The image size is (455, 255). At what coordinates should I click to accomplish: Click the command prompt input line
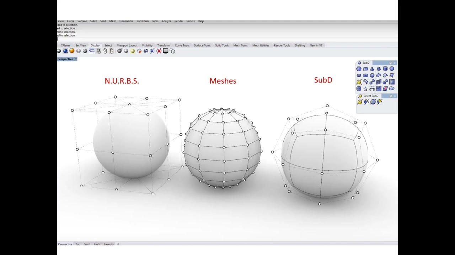point(227,39)
